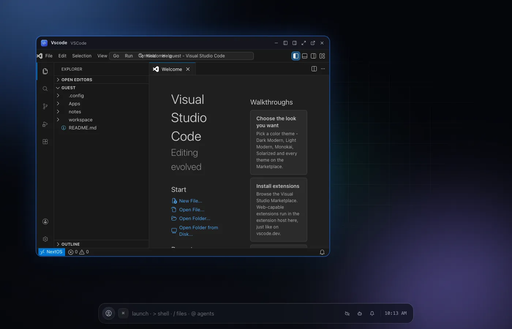
Task: Open the View menu
Action: pyautogui.click(x=102, y=56)
